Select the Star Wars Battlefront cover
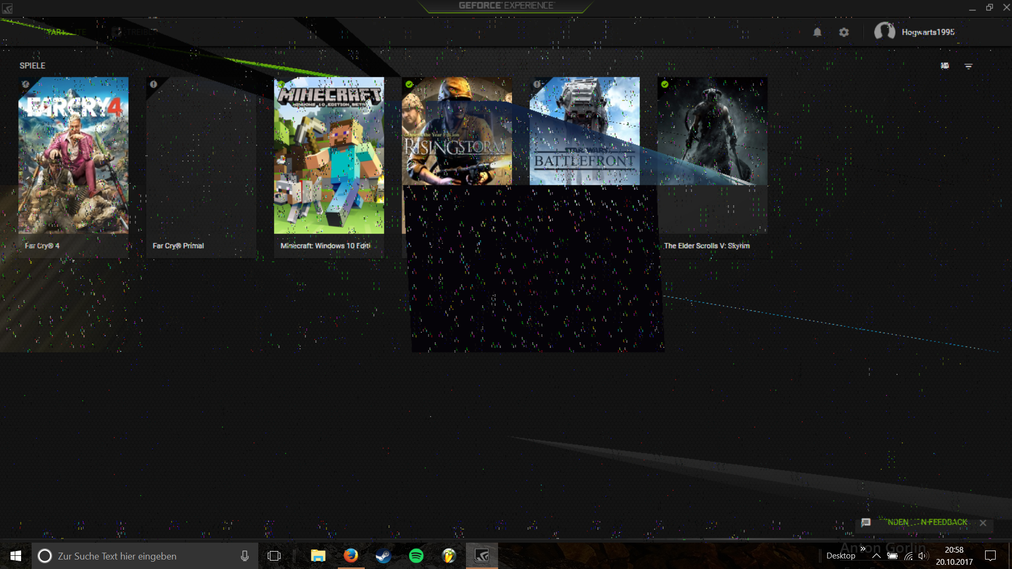1012x569 pixels. coord(585,131)
